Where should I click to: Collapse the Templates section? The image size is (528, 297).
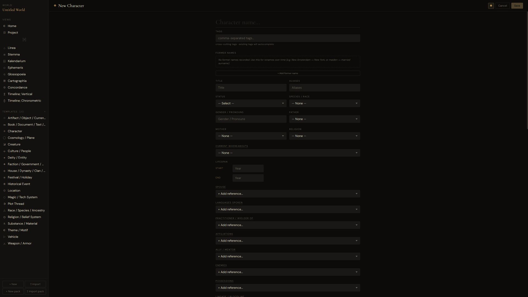click(x=45, y=112)
